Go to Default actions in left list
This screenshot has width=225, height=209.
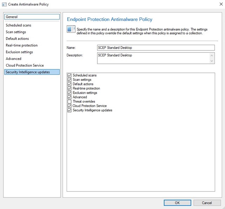point(32,39)
